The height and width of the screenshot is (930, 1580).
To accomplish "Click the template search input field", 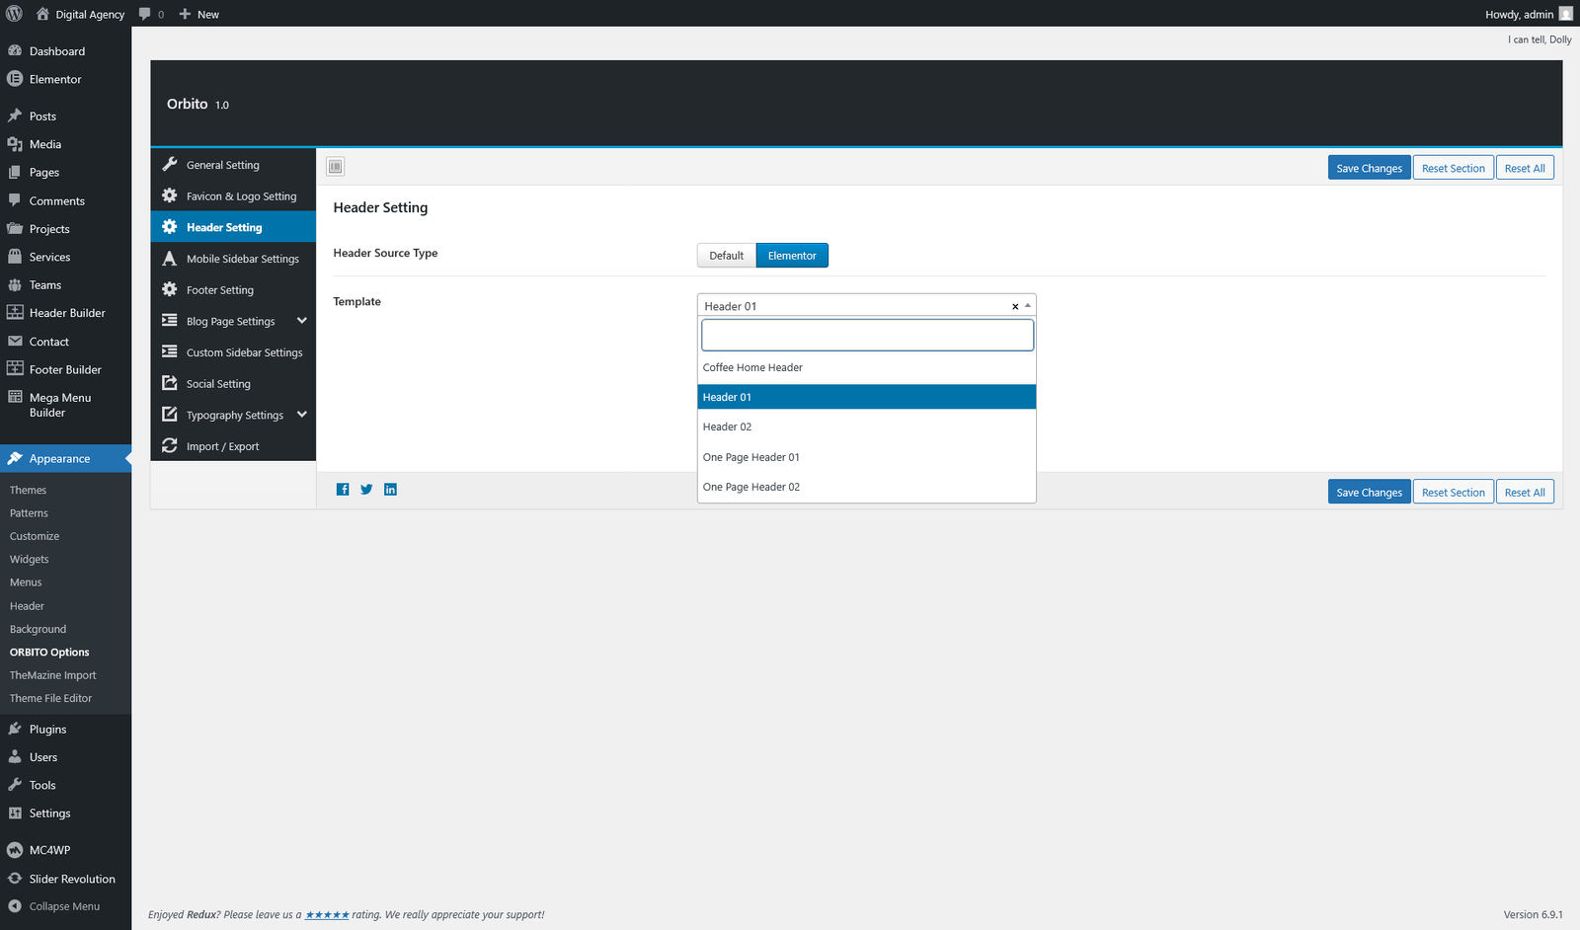I will point(867,336).
